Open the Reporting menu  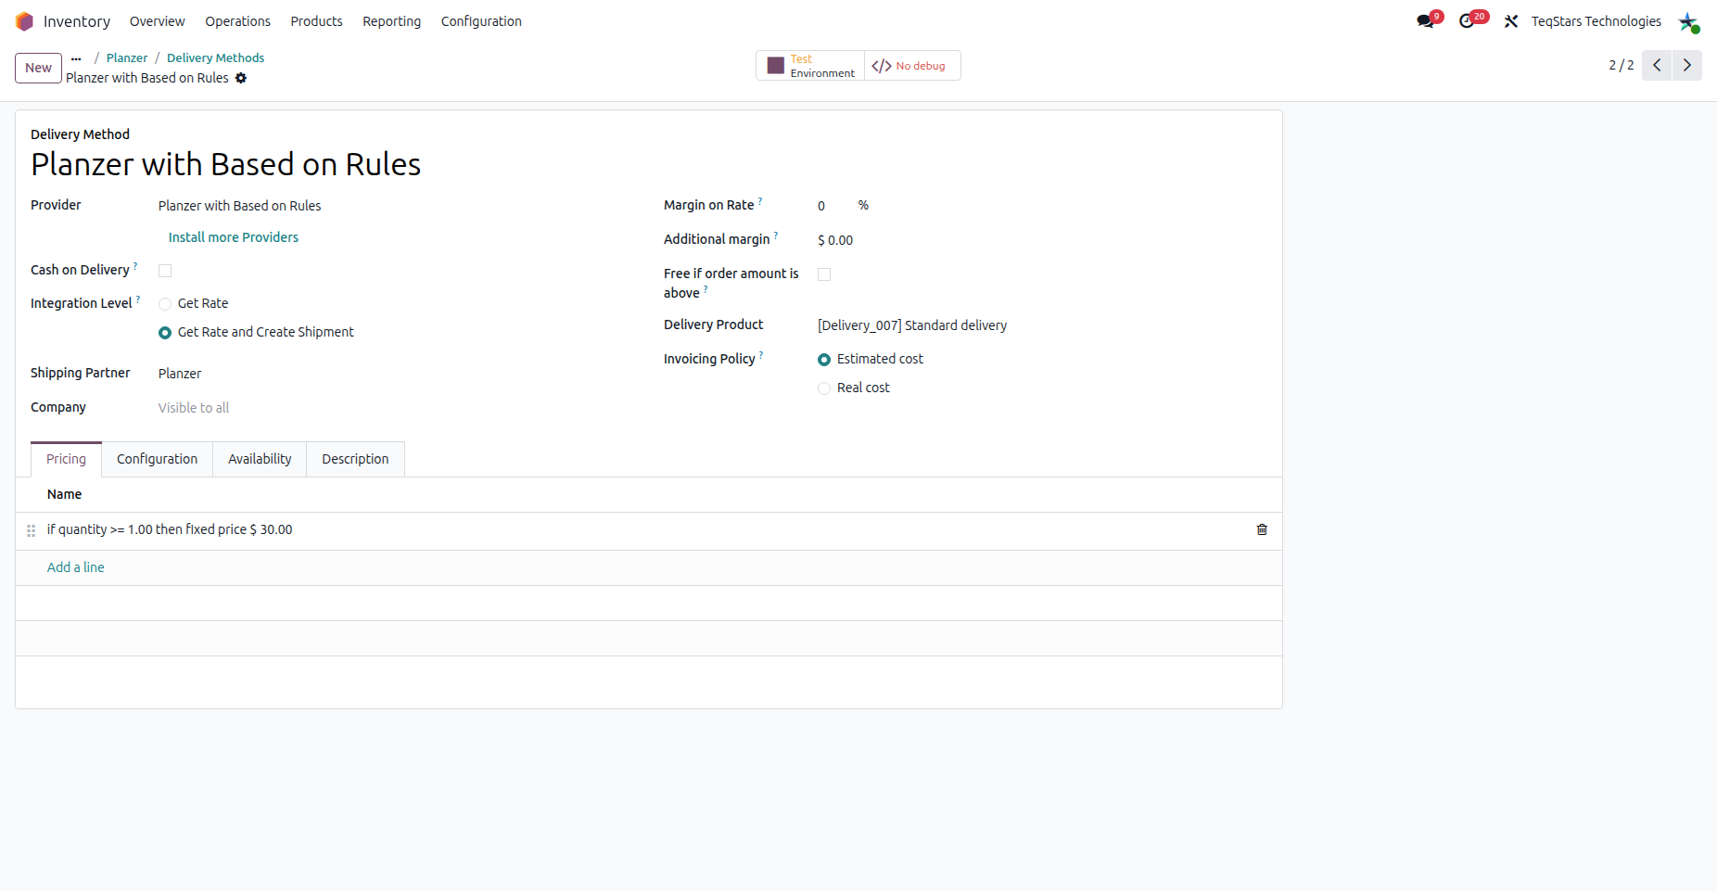click(x=391, y=21)
